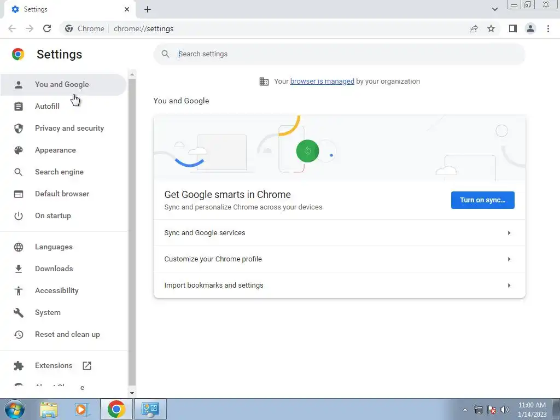Open the side panel icon
Viewport: 560px width, 420px height.
pos(513,28)
